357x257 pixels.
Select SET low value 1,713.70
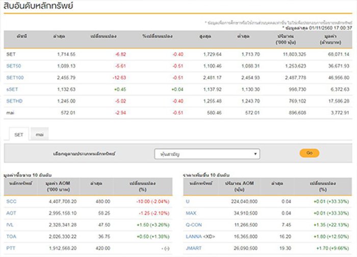click(251, 54)
